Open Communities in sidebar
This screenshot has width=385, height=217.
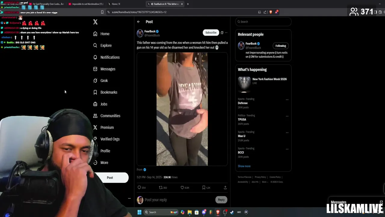(106, 116)
